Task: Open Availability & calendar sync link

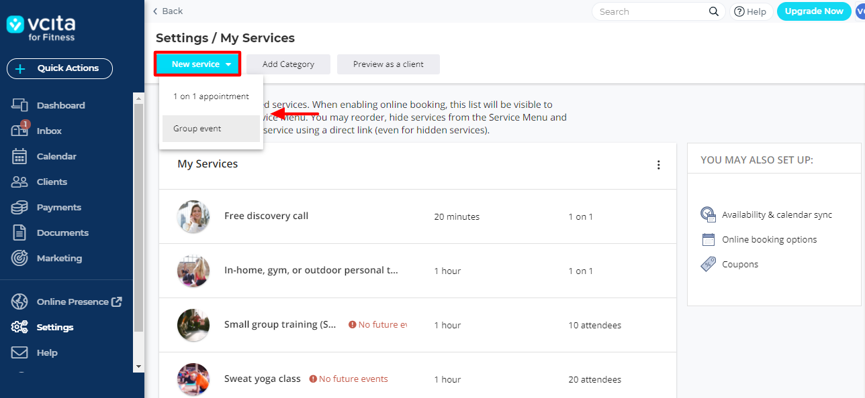Action: [776, 214]
